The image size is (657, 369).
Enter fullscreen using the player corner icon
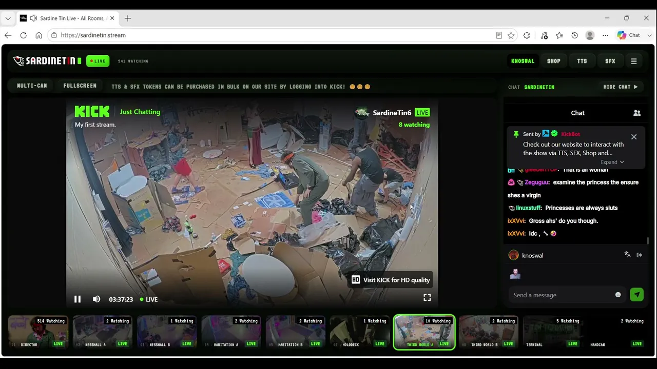point(427,298)
